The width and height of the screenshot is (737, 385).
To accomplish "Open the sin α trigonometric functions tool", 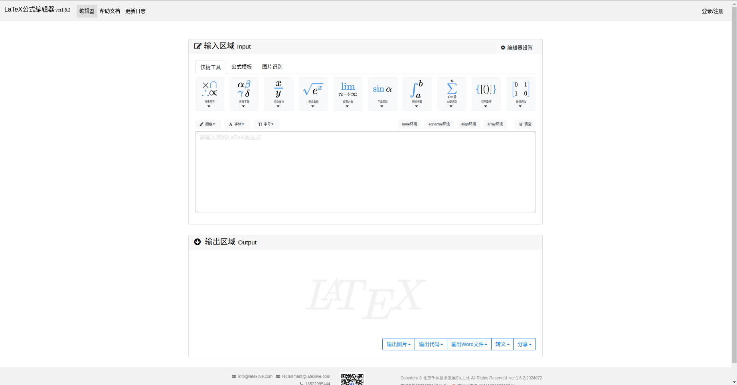I will click(382, 94).
